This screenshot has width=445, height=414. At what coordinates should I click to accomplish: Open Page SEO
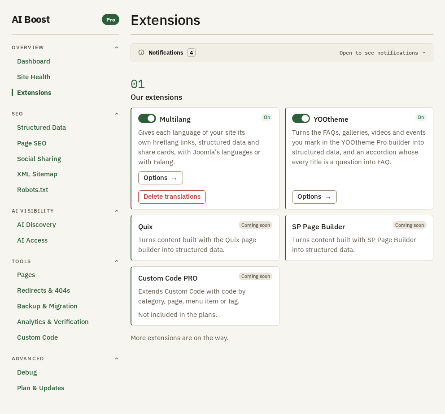pyautogui.click(x=31, y=143)
